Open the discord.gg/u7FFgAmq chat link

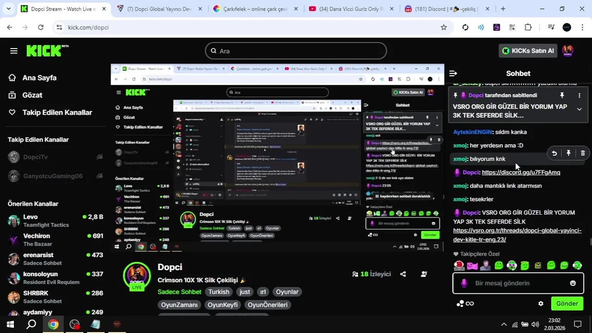point(521,172)
